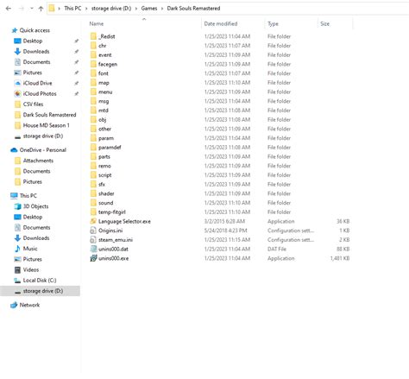
Task: Open Pictures folder under OneDrive
Action: pyautogui.click(x=32, y=182)
